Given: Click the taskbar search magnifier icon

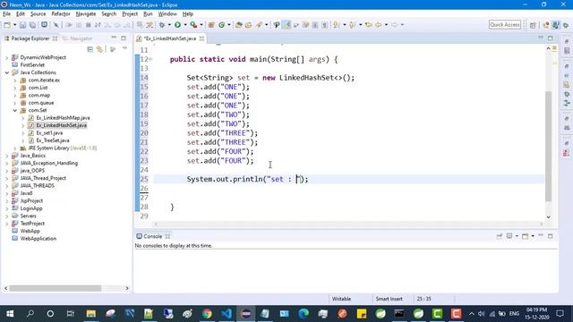Looking at the screenshot, I should [x=30, y=313].
